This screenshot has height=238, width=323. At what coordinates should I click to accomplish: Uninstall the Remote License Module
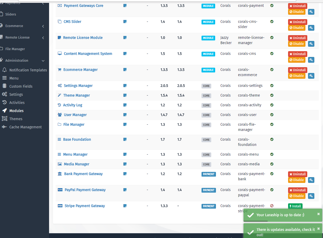click(x=298, y=38)
